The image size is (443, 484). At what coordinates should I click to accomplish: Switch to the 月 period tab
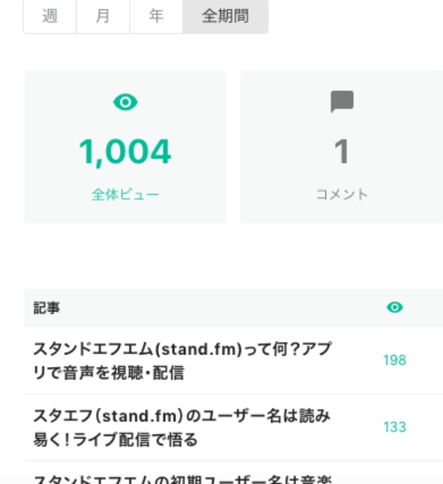tap(103, 17)
